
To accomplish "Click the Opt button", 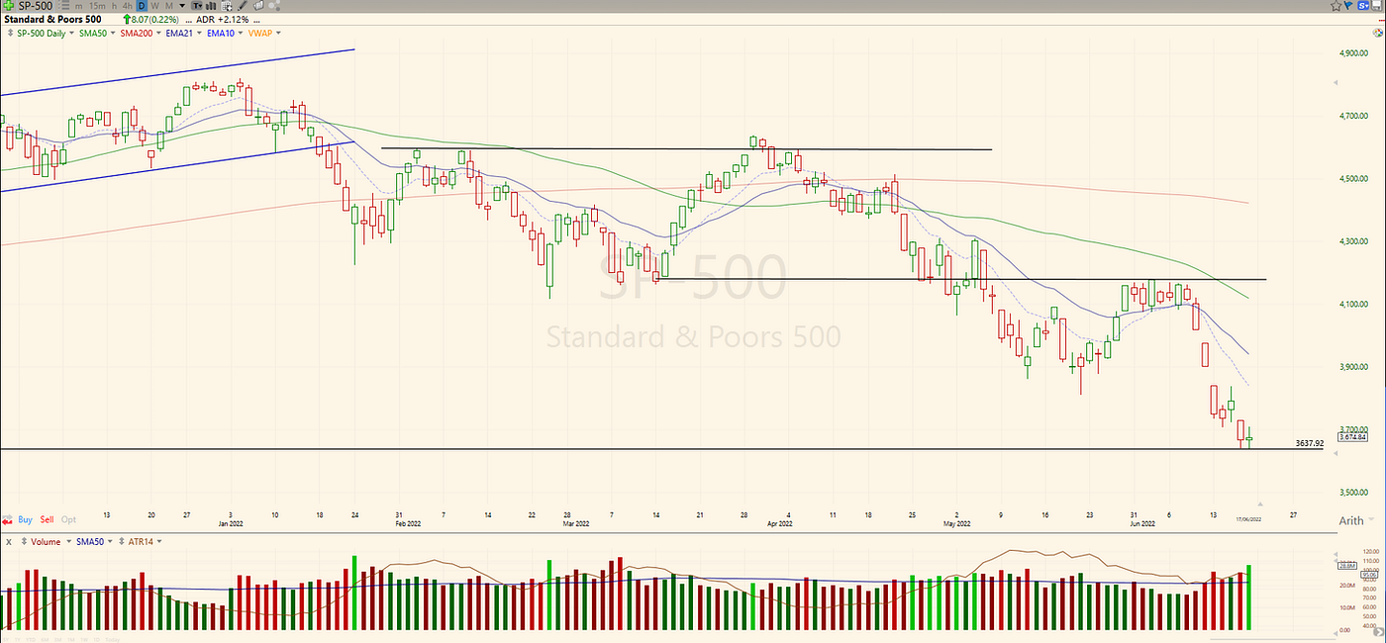I will [68, 519].
